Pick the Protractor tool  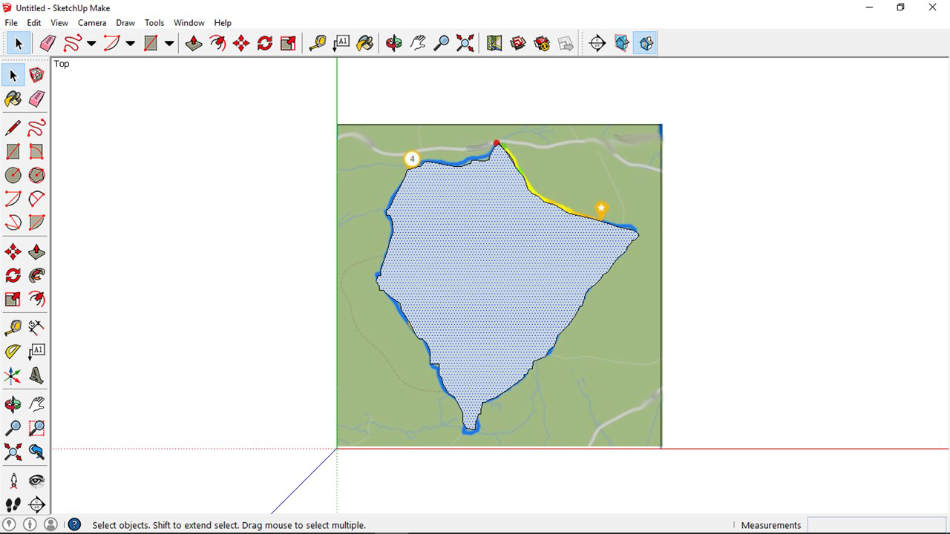[13, 351]
